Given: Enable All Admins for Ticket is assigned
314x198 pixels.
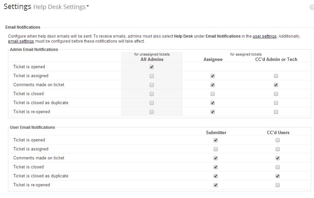Looking at the screenshot, I should (x=152, y=76).
